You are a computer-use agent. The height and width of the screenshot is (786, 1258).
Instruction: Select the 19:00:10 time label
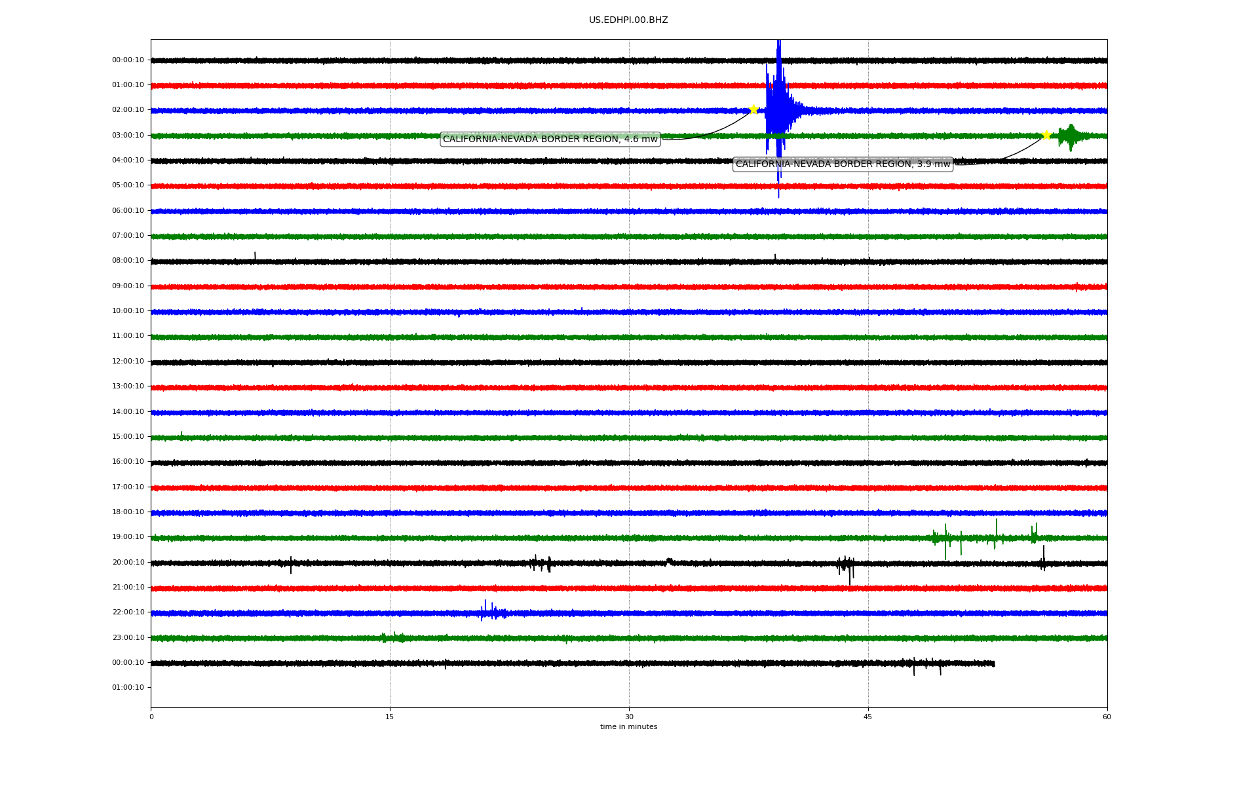[128, 537]
